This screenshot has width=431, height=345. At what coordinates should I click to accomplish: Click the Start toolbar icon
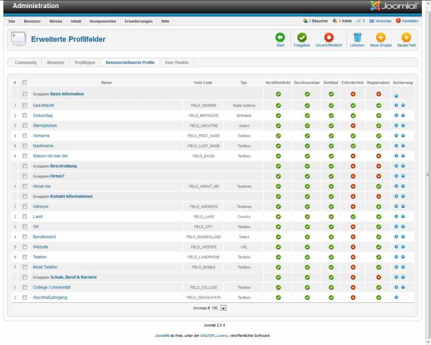(x=280, y=38)
